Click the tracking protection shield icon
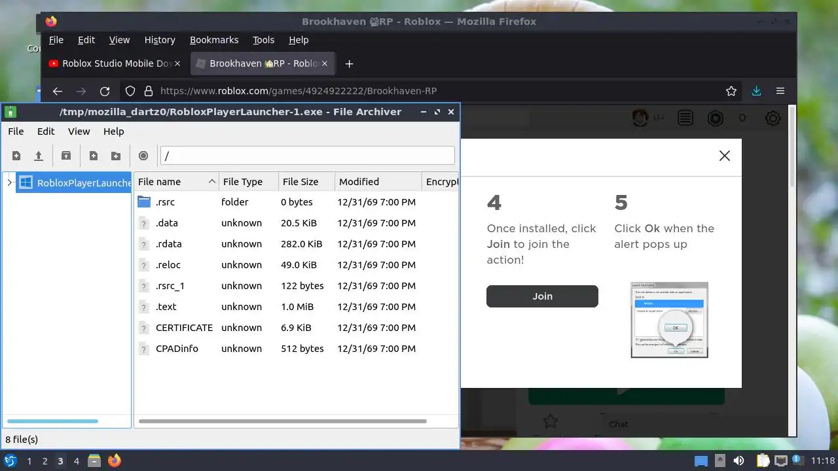 130,91
